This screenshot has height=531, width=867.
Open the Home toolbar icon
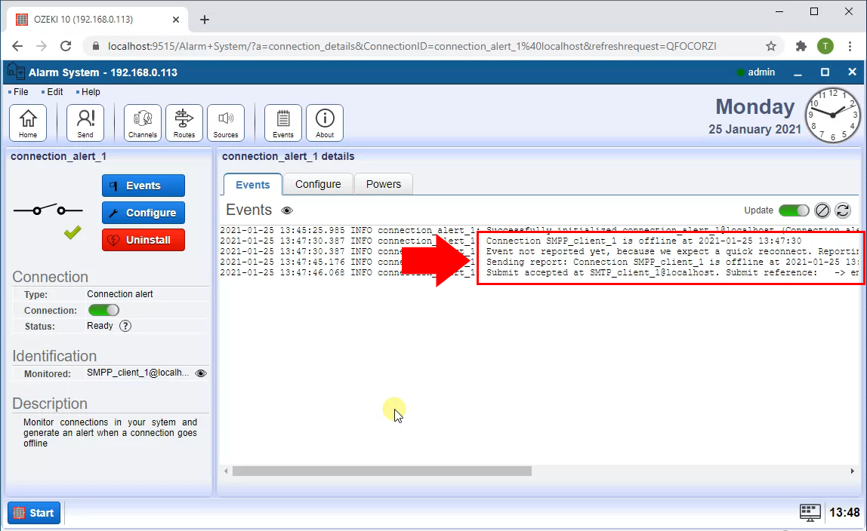28,122
